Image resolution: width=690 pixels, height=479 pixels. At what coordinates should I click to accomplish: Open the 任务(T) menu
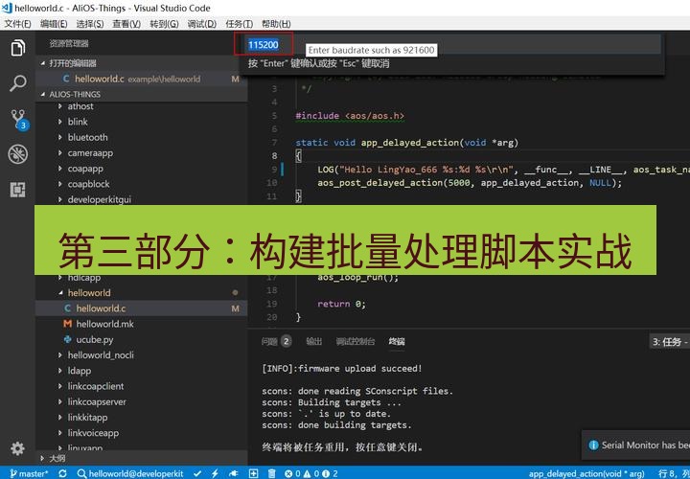point(240,24)
